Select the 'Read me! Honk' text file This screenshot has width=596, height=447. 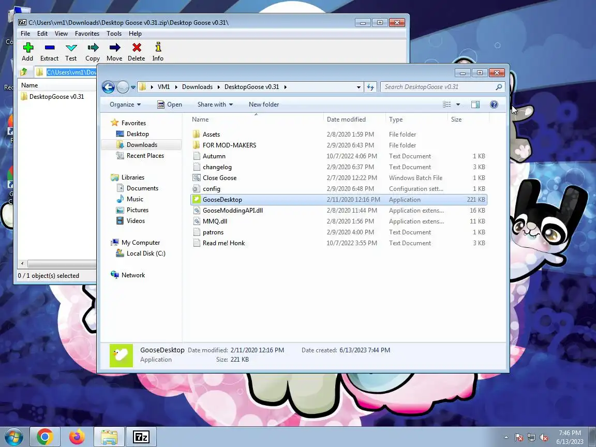[338, 243]
